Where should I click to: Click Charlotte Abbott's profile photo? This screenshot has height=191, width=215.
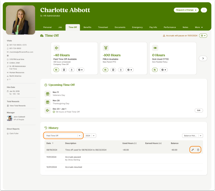(21, 20)
